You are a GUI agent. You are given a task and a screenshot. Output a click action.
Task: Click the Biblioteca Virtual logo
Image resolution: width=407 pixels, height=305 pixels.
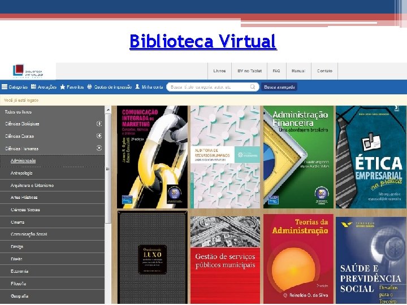point(28,71)
